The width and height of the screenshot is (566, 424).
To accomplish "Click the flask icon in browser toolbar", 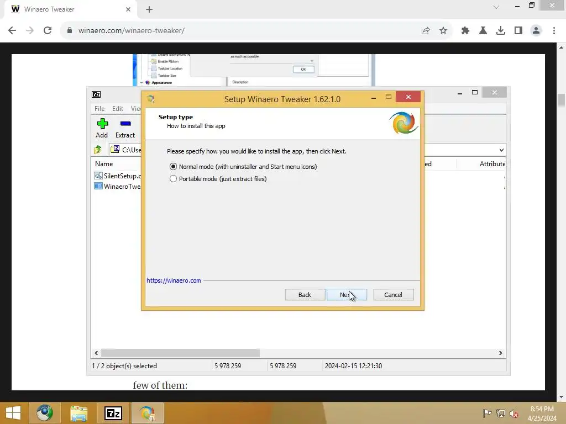I will point(483,31).
